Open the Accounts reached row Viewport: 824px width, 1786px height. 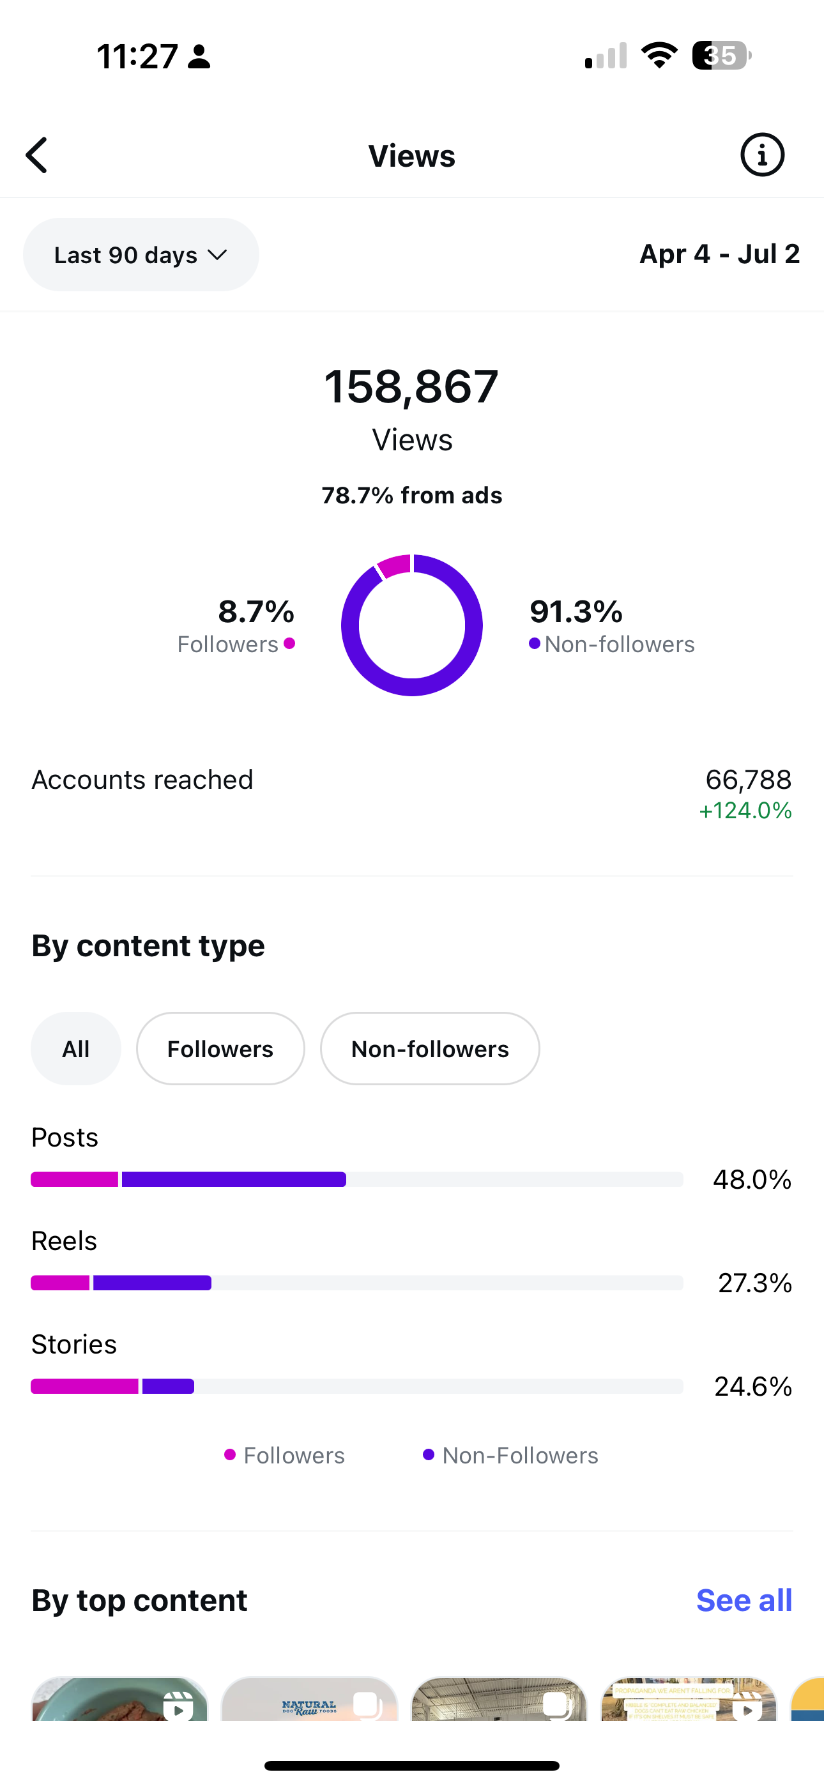pyautogui.click(x=412, y=794)
